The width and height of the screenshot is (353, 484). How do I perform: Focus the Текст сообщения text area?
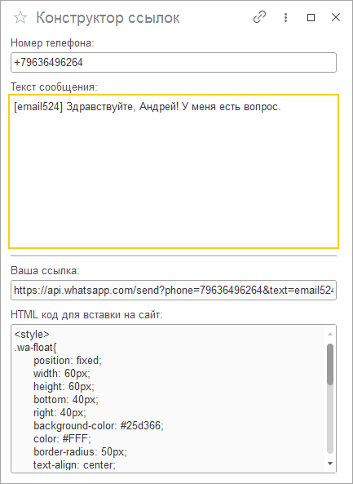(174, 171)
